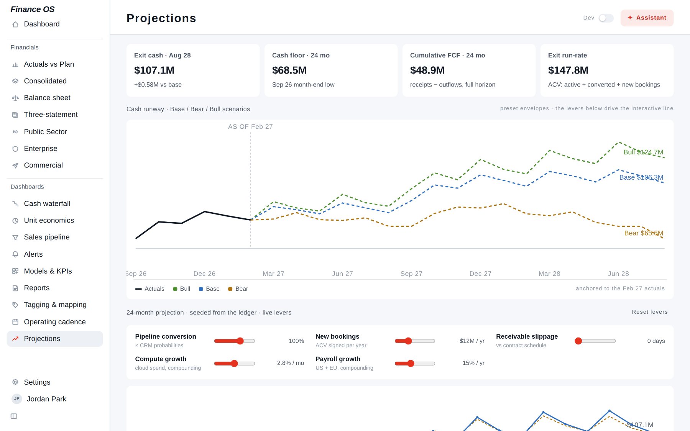This screenshot has height=431, width=690.
Task: Click the Actuals vs Plan bar chart icon
Action: [x=15, y=65]
